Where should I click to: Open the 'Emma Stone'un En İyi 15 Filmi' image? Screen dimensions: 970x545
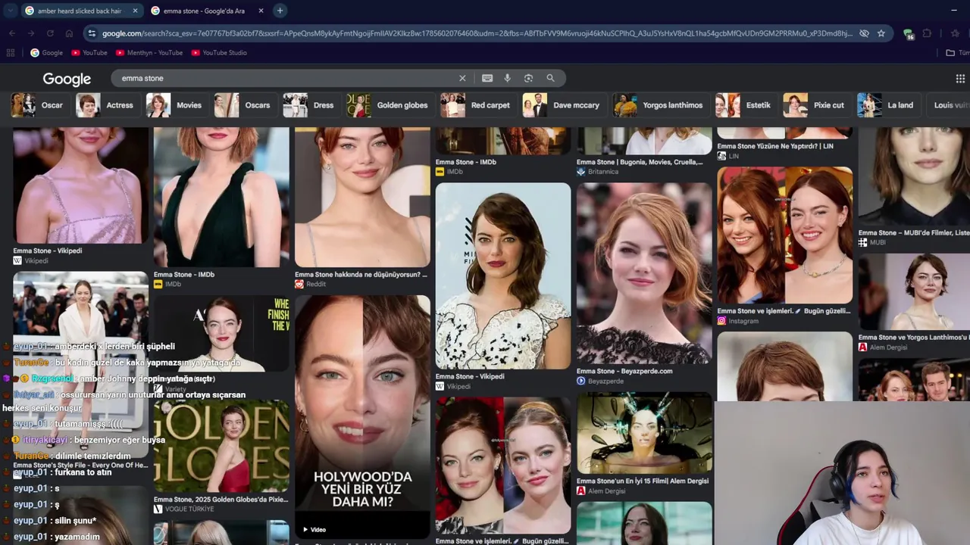tap(644, 434)
